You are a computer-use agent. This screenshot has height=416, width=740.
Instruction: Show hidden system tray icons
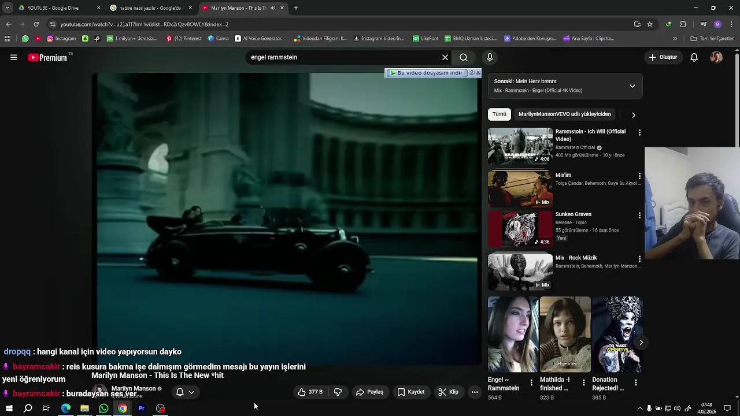[x=640, y=408]
